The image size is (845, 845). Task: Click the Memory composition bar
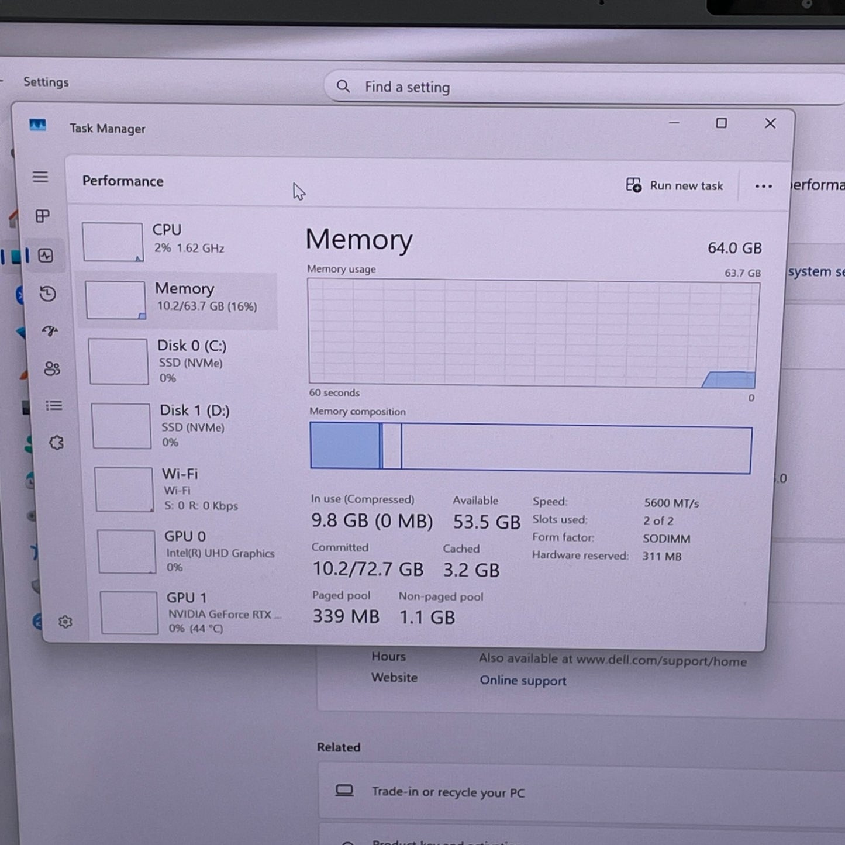530,449
